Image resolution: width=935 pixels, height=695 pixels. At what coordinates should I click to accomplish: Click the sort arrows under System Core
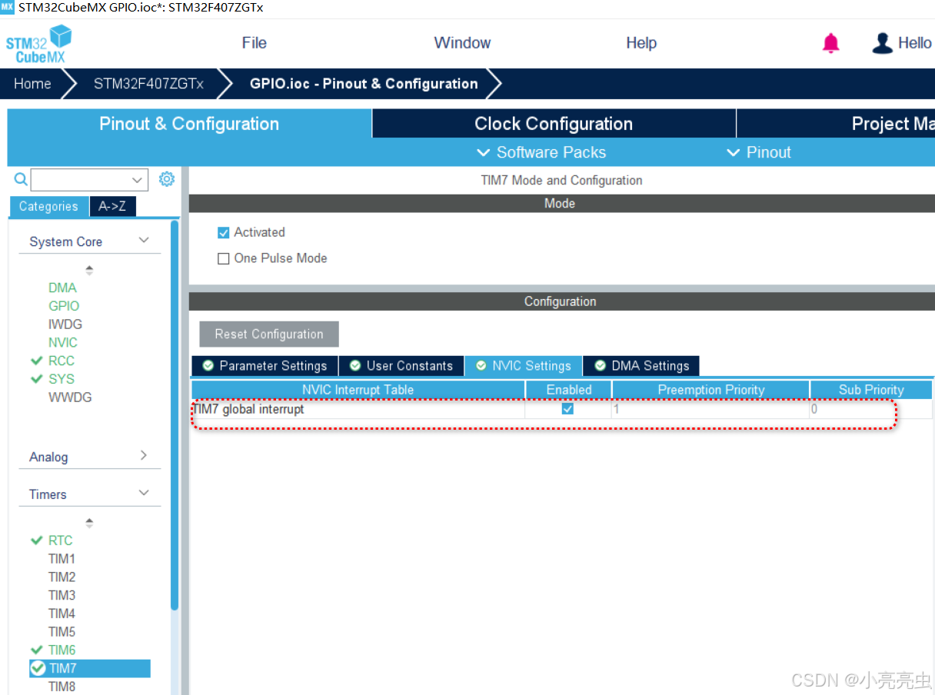point(89,270)
